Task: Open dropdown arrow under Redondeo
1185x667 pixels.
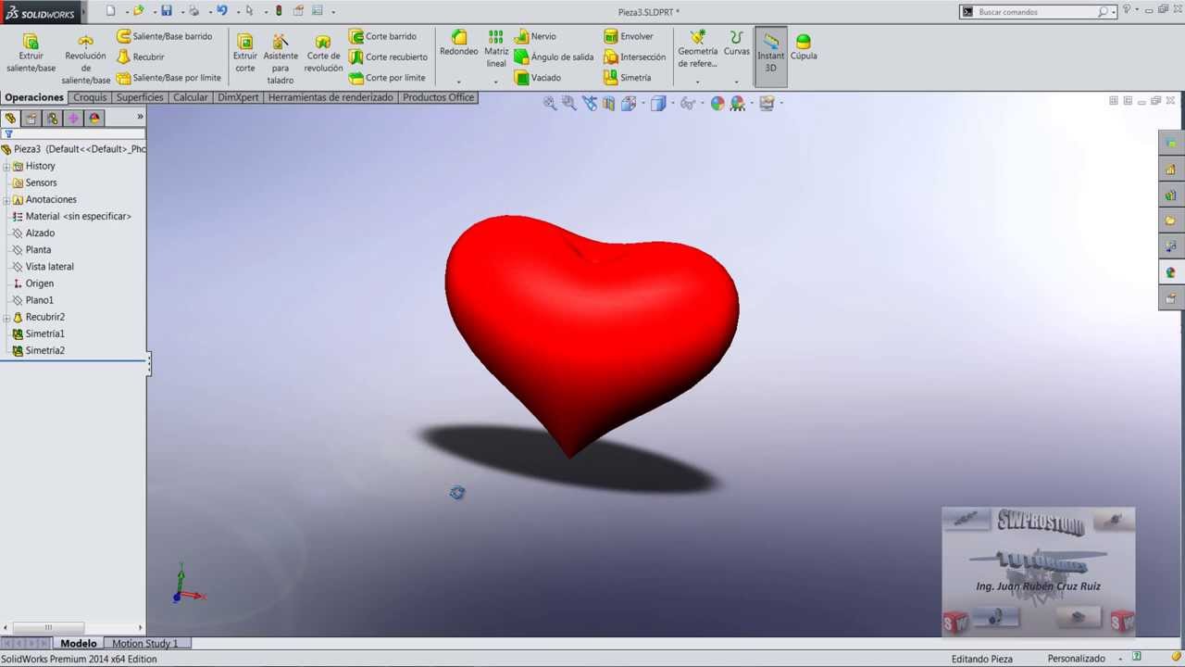Action: tap(459, 82)
